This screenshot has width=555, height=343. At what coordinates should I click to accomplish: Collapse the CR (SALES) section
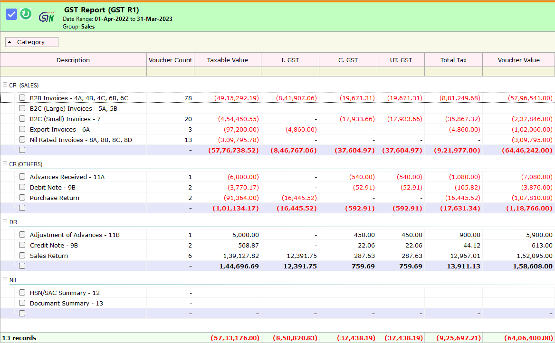click(4, 86)
